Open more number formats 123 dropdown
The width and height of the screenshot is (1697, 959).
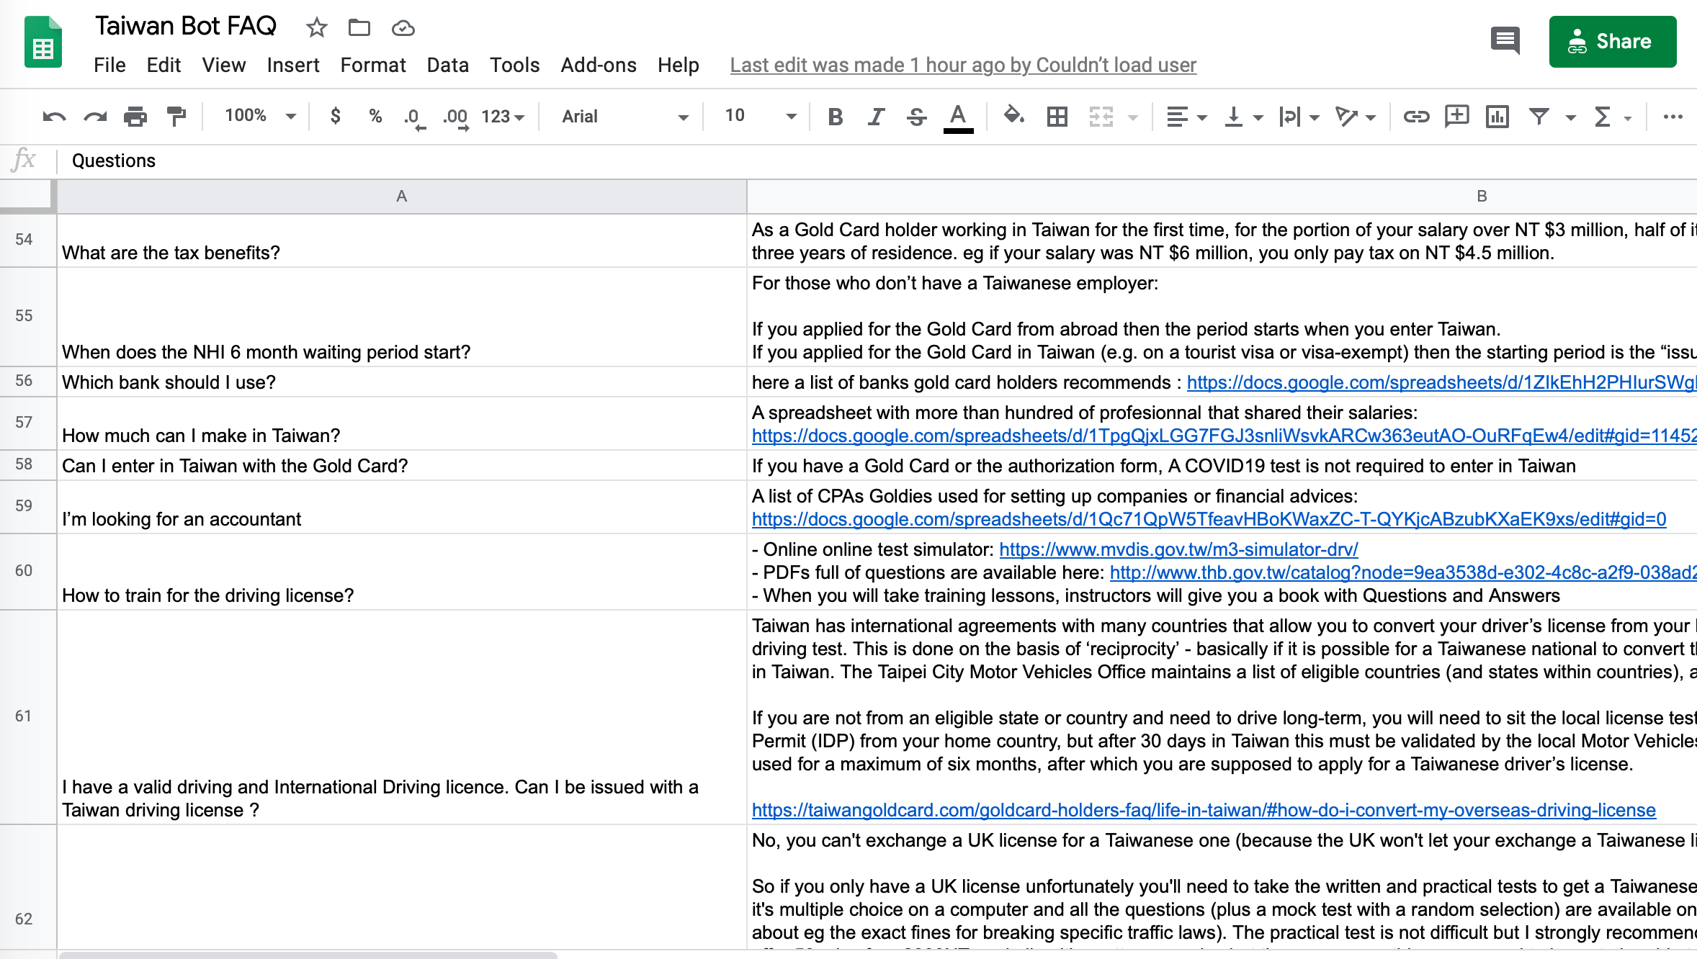503,117
